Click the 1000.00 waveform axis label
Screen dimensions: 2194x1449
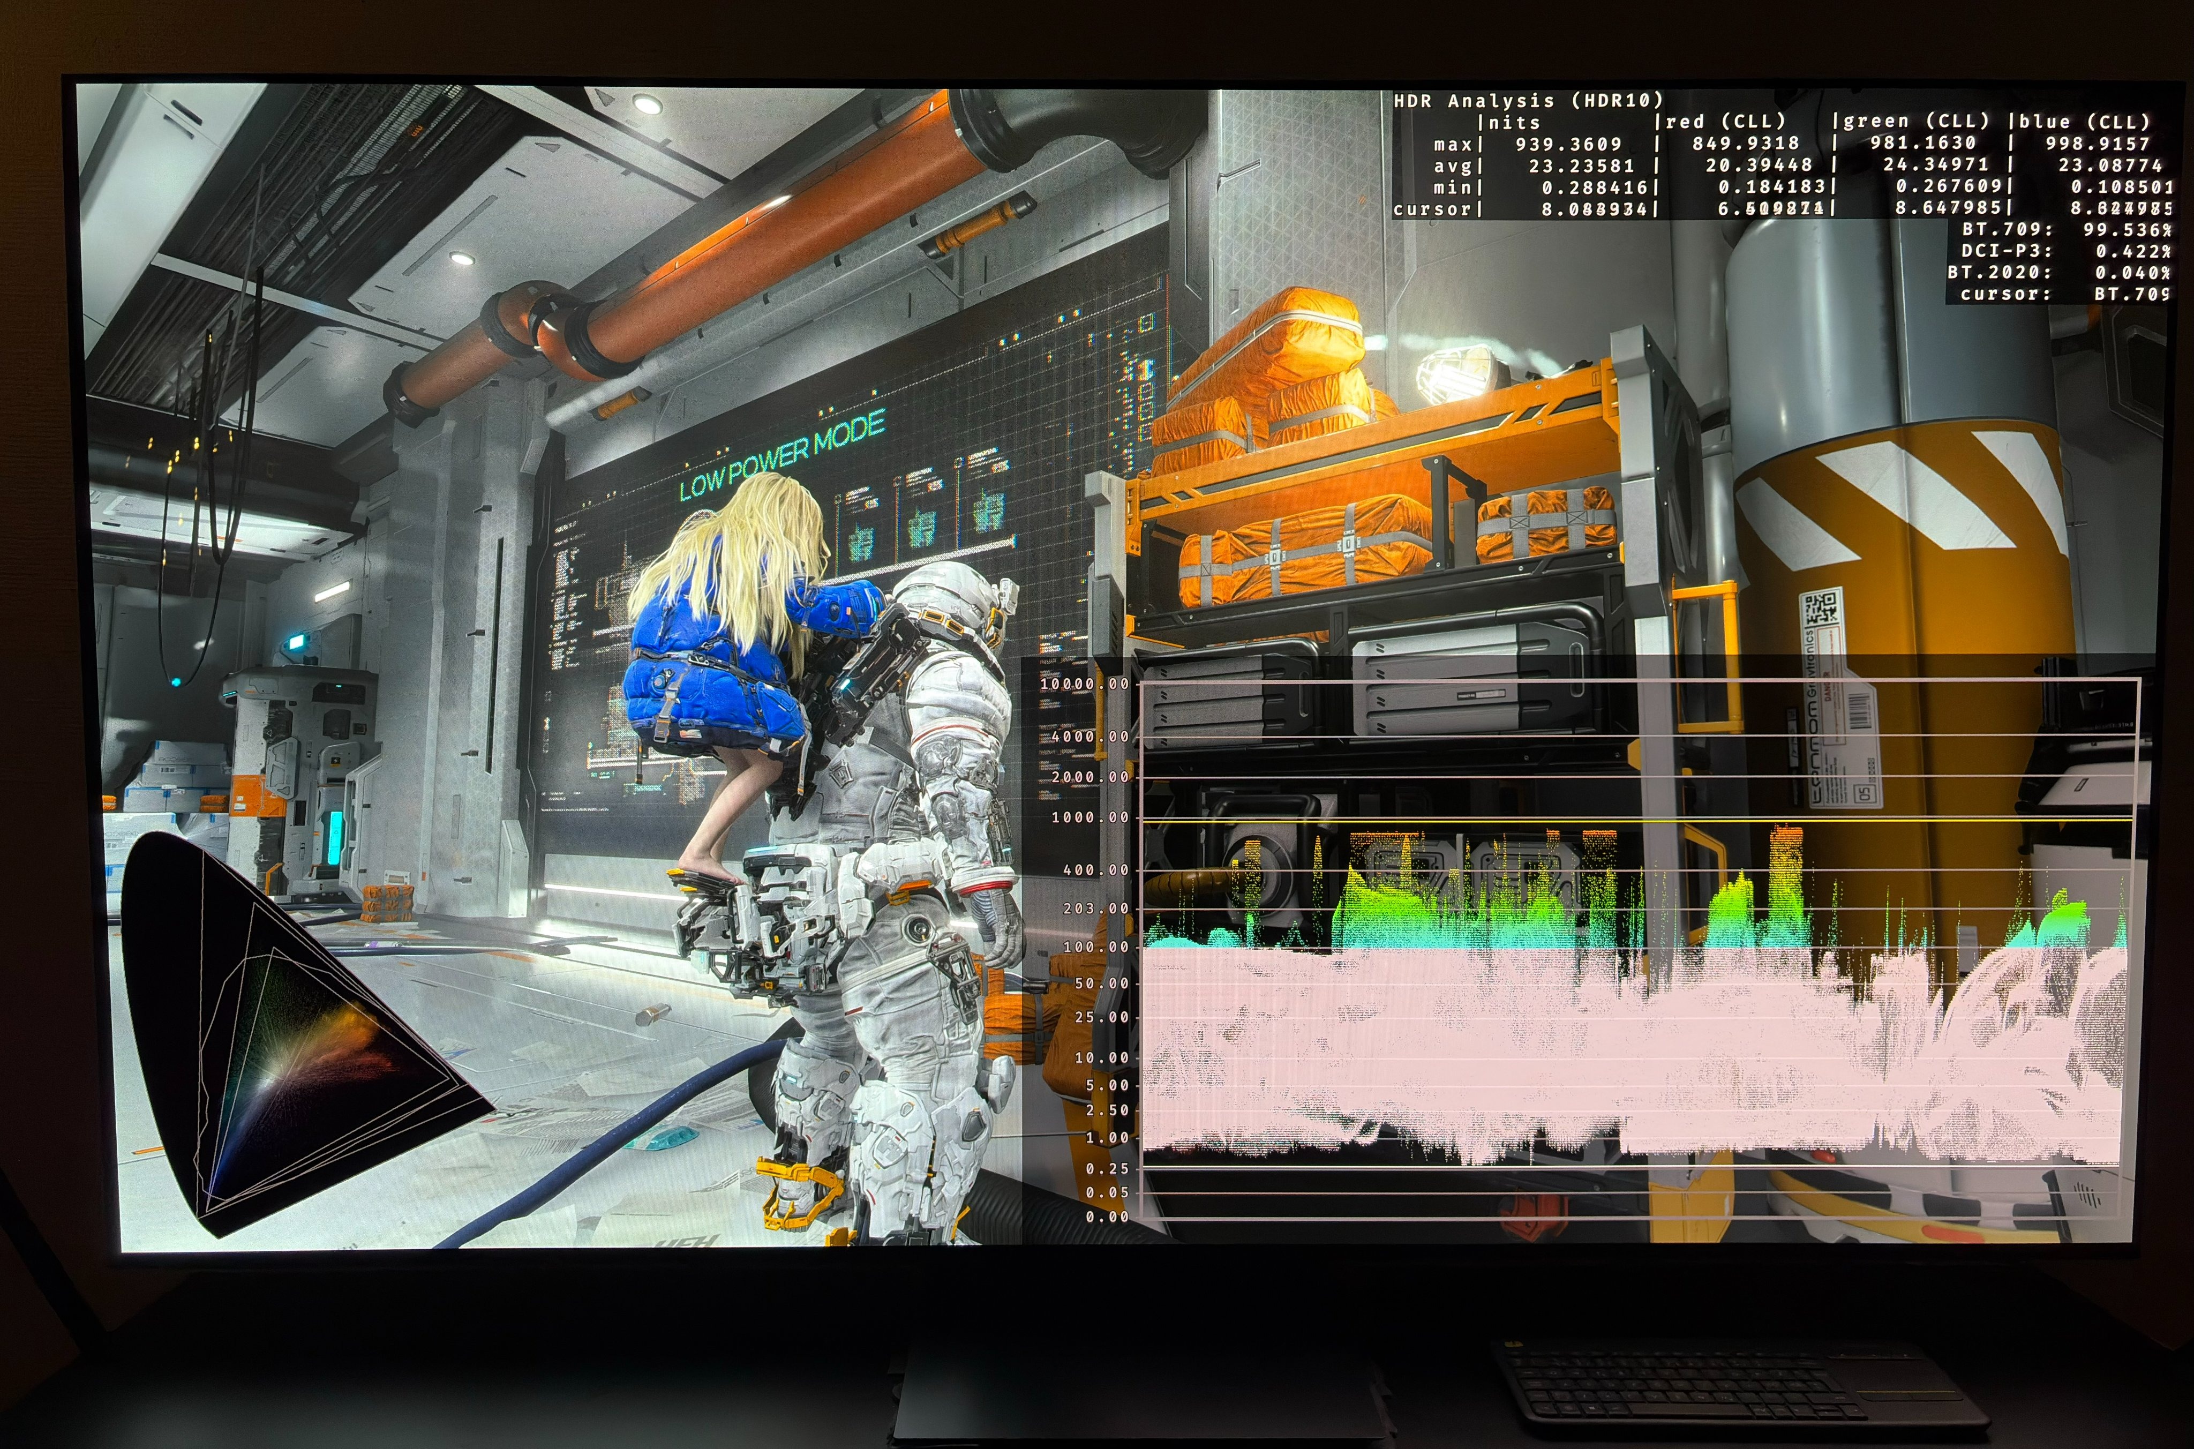click(1091, 817)
